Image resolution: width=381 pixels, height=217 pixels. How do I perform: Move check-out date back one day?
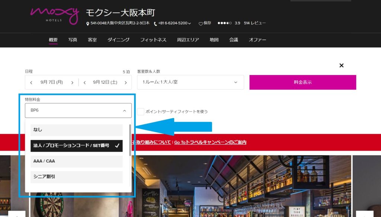(85, 82)
